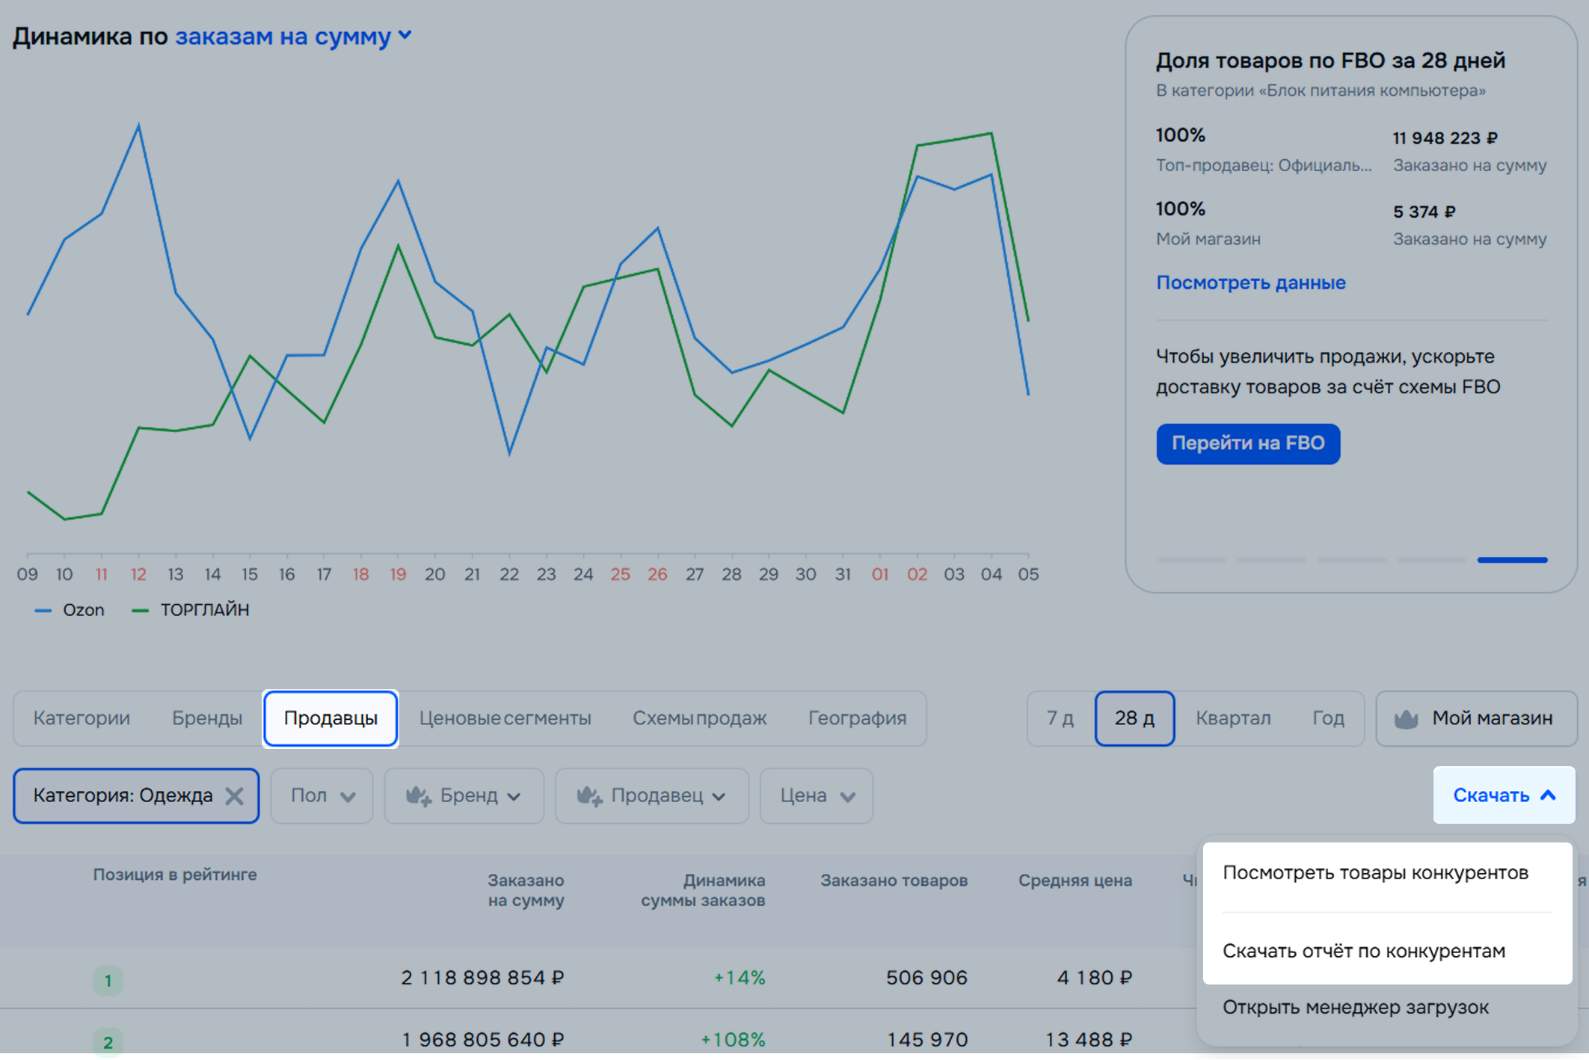Click the active last carousel indicator bar
The image size is (1589, 1060).
coord(1512,560)
